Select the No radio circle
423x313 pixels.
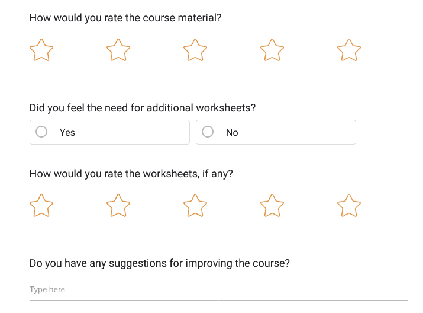[208, 132]
